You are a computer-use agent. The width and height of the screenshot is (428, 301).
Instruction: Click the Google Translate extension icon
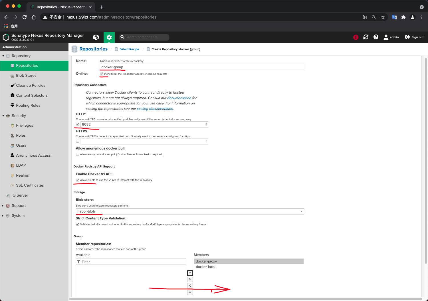point(394,17)
